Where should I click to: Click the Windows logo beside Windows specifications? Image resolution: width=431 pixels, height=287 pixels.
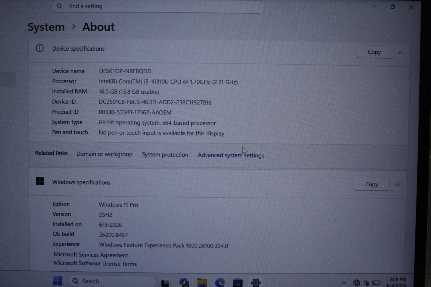click(40, 181)
